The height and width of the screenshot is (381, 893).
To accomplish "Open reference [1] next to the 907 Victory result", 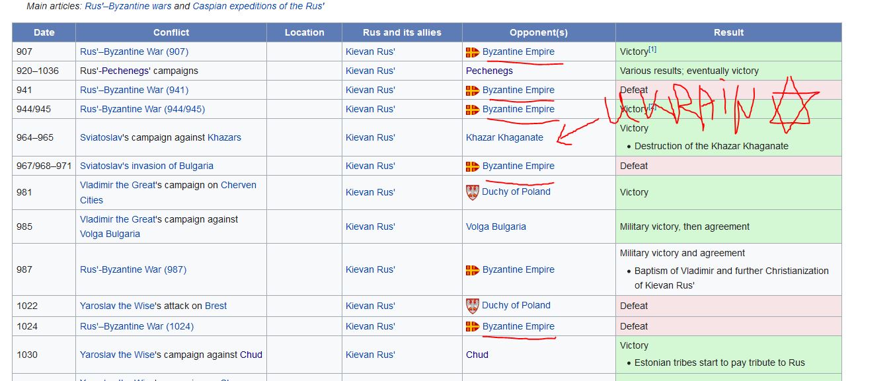I will pos(652,50).
